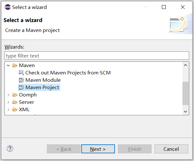Click the Server folder icon
194x161 pixels.
pos(15,102)
